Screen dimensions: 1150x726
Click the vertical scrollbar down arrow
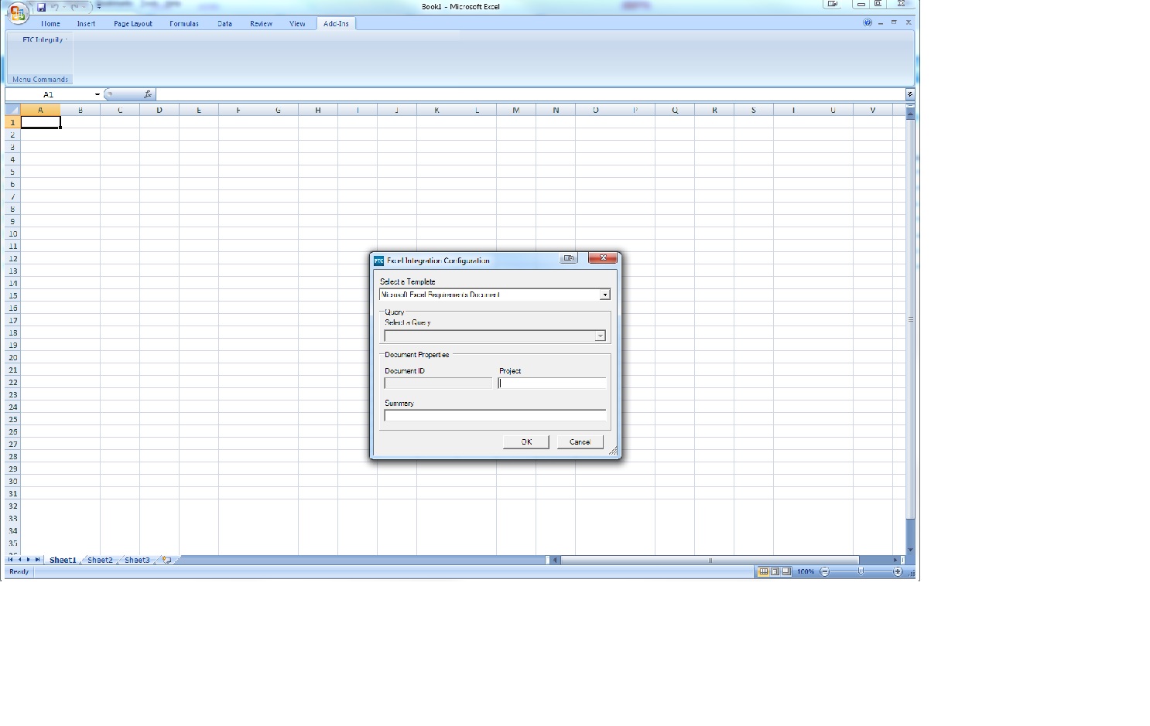pos(910,550)
